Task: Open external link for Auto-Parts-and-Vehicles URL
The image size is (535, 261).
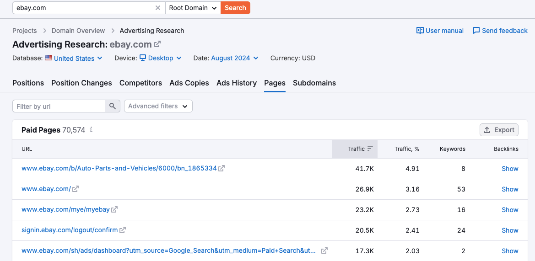Action: pyautogui.click(x=222, y=168)
